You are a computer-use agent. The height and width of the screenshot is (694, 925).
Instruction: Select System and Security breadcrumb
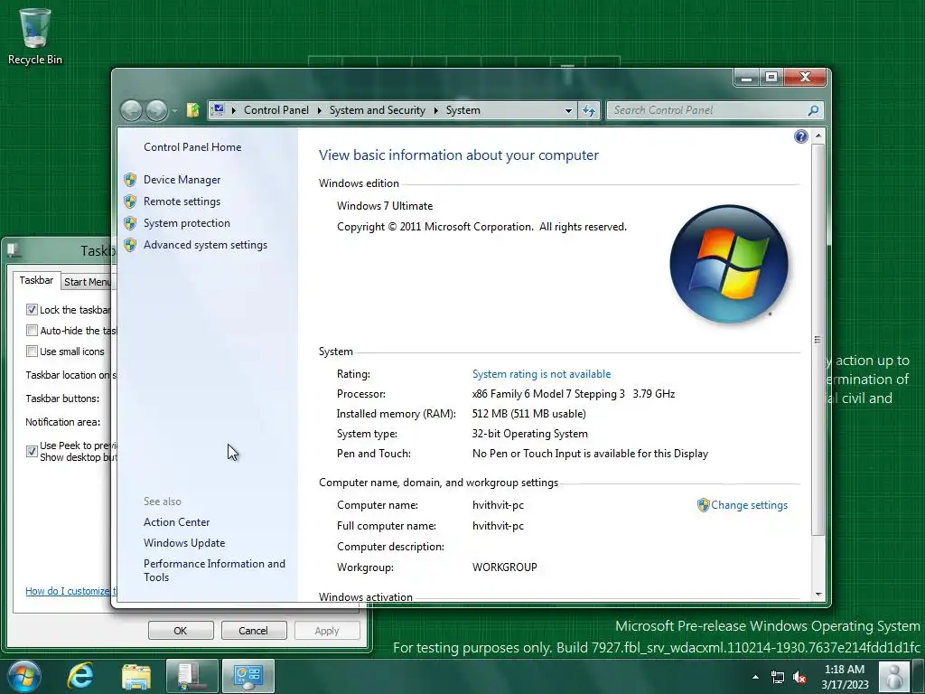click(x=377, y=110)
